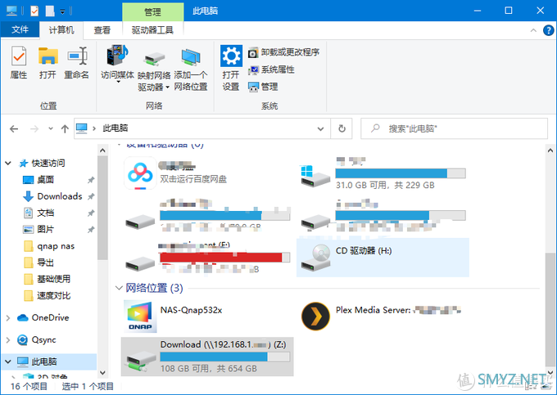Click the unpin icon next to 桌面
The width and height of the screenshot is (557, 395).
tap(91, 180)
